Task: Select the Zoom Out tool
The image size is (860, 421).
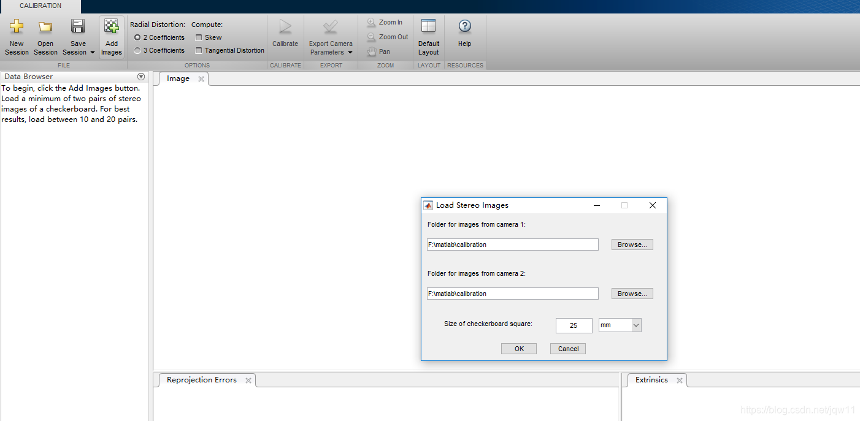Action: coord(388,37)
